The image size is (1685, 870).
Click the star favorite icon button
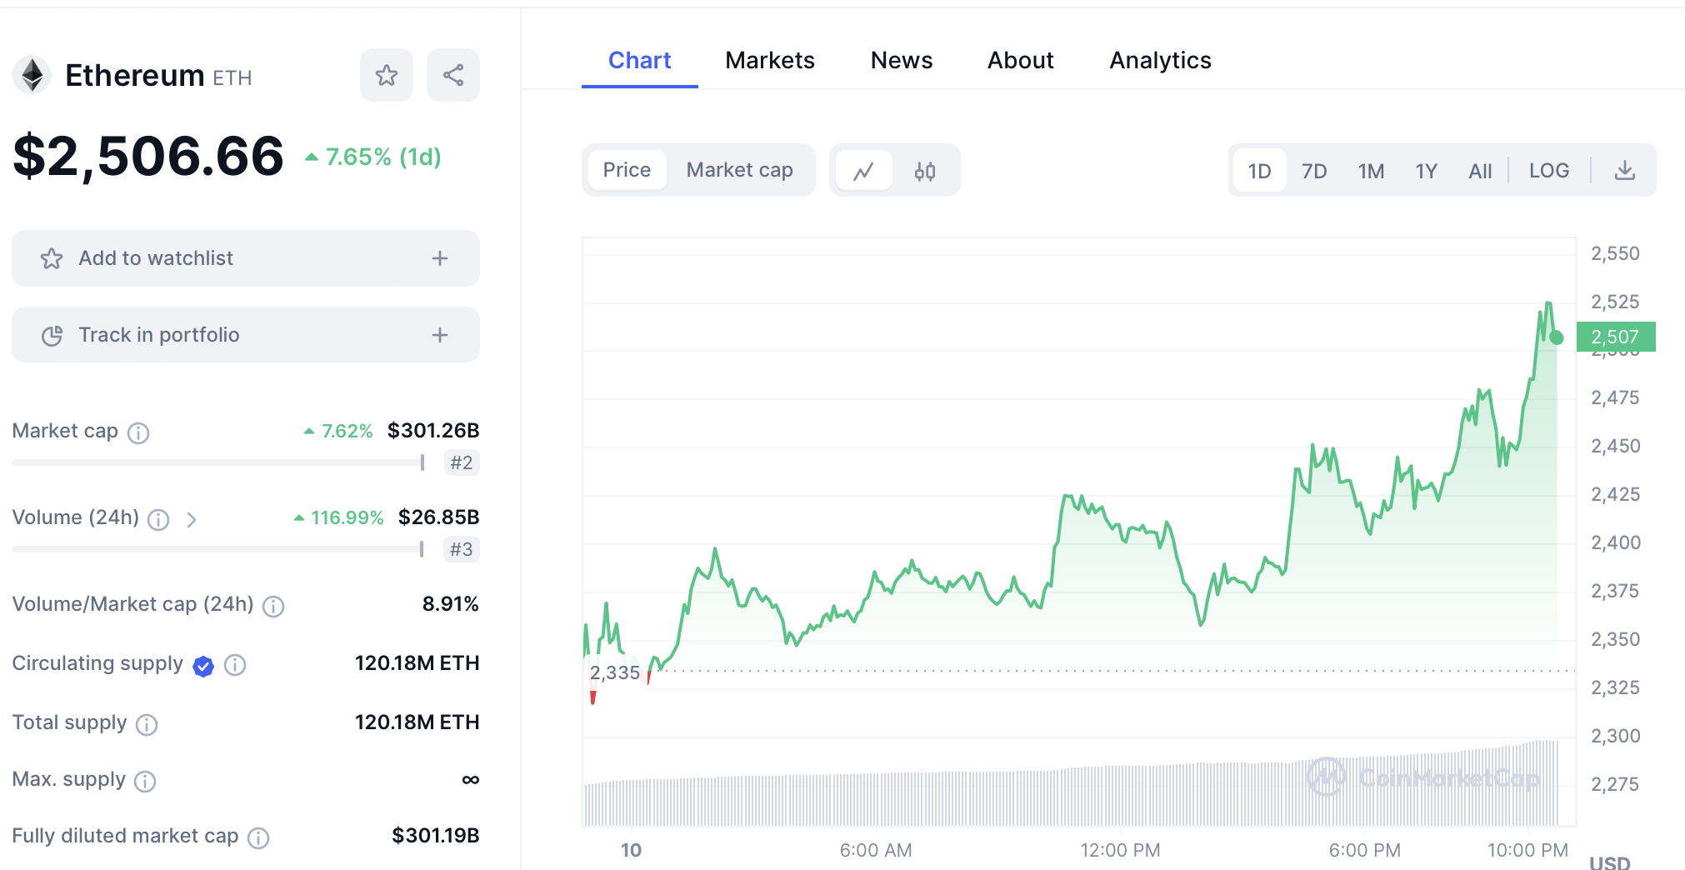pyautogui.click(x=386, y=76)
